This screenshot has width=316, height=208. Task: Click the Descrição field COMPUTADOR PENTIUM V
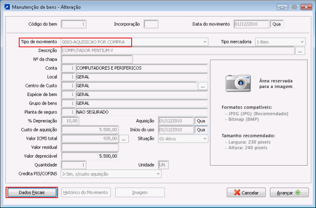pyautogui.click(x=178, y=51)
